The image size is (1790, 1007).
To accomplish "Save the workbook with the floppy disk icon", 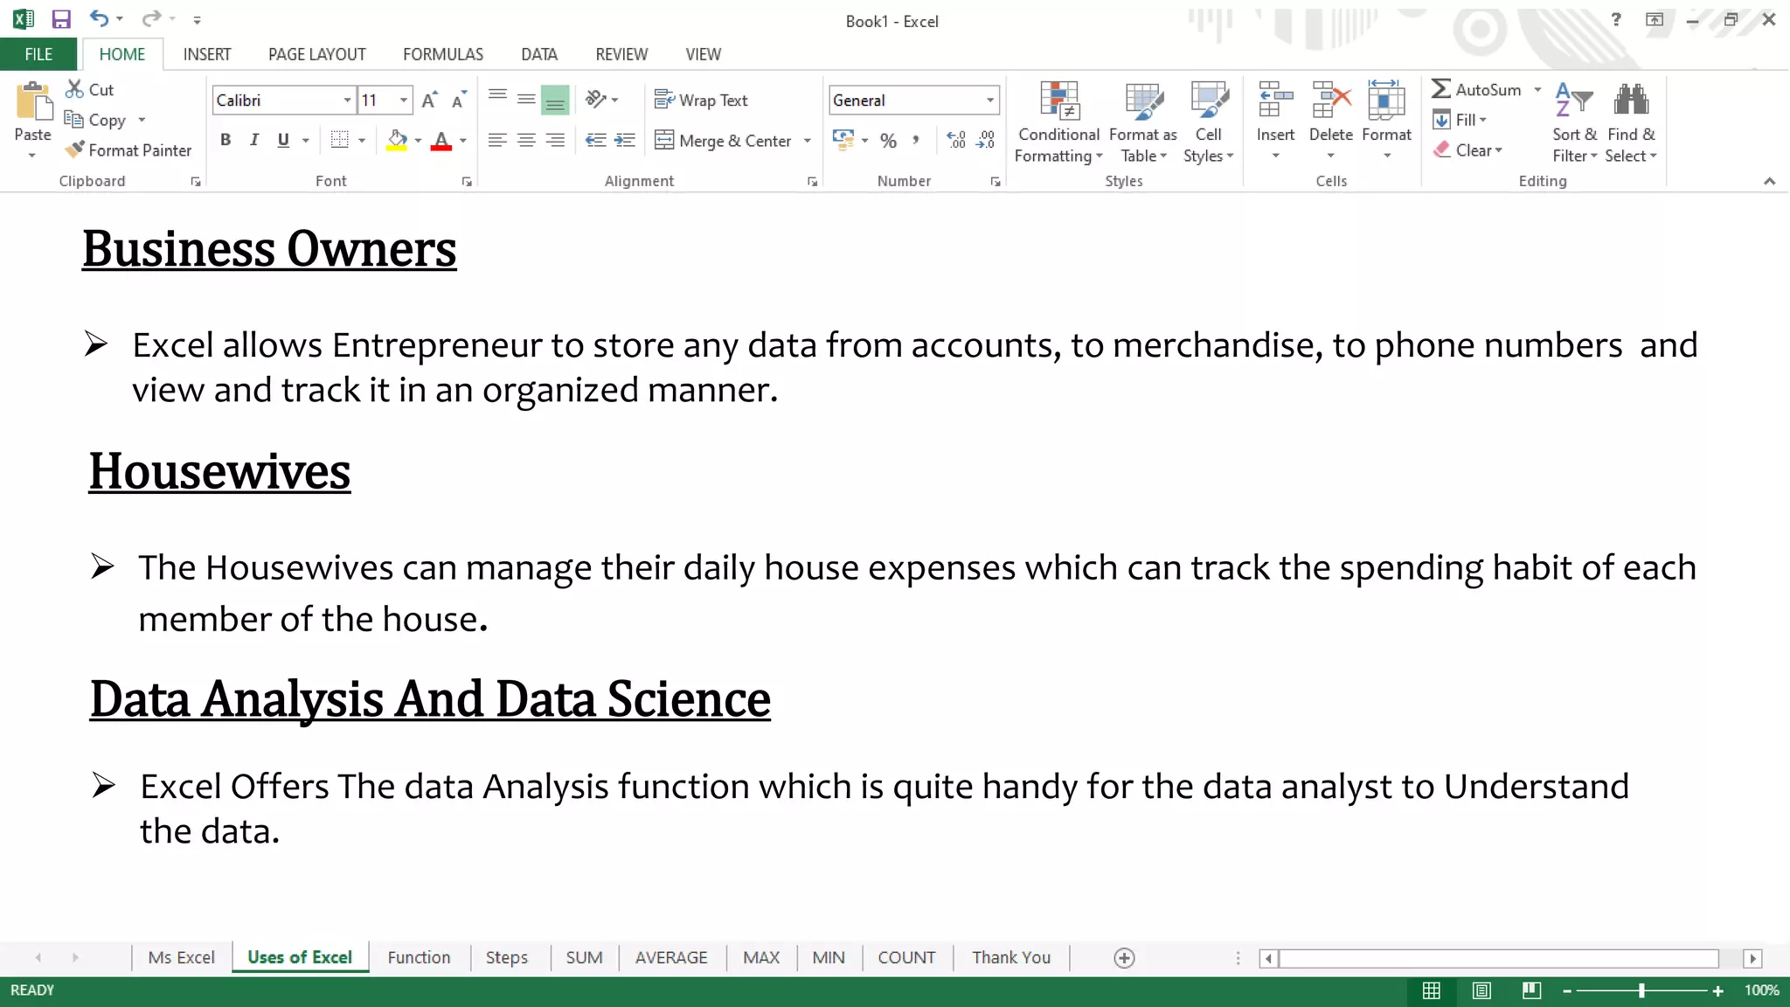I will point(60,19).
